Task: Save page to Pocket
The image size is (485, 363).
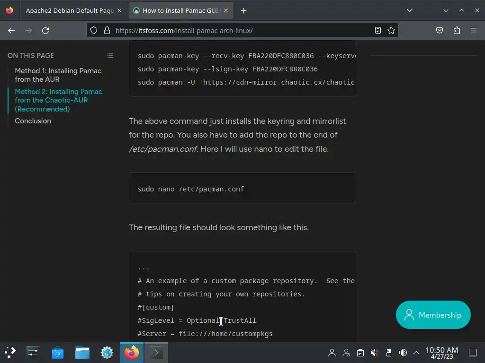Action: tap(440, 30)
